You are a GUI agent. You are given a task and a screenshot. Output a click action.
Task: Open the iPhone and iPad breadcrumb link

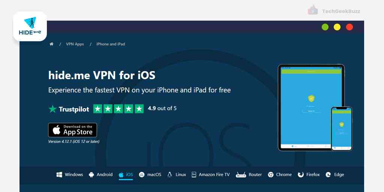pyautogui.click(x=111, y=44)
